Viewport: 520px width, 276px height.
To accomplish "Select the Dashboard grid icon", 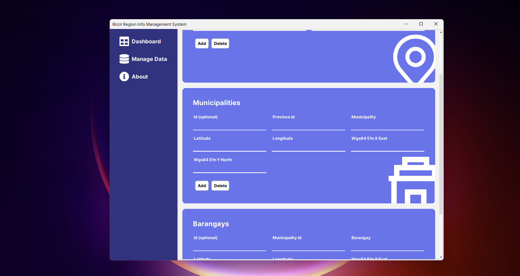I will pyautogui.click(x=124, y=41).
